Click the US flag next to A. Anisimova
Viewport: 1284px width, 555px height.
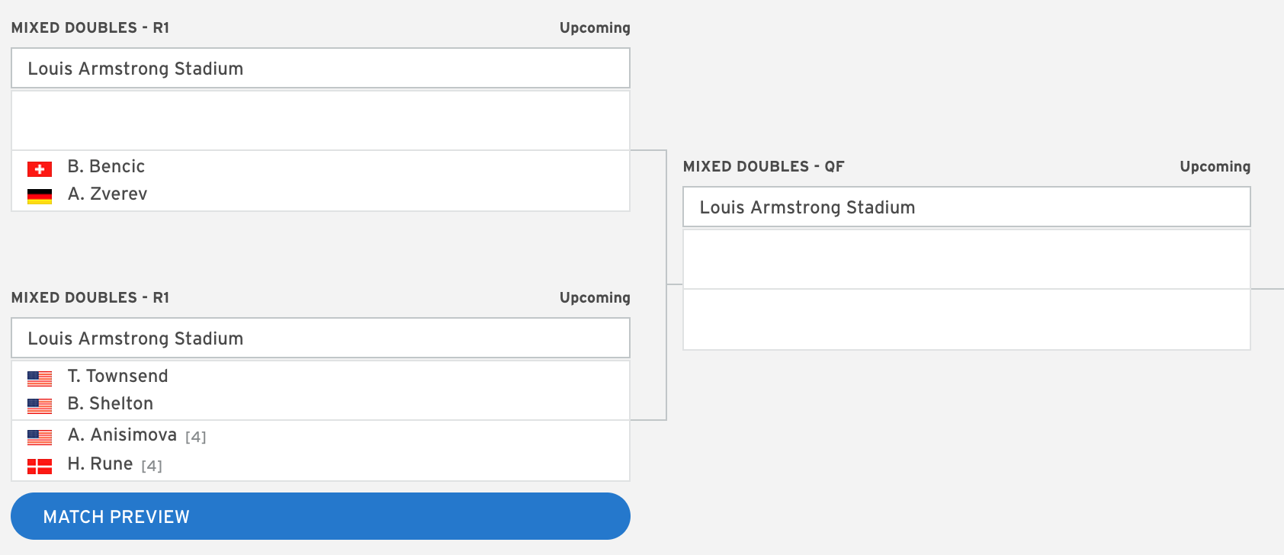[40, 437]
